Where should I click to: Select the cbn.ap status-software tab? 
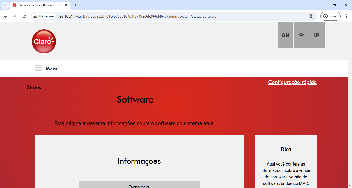click(39, 5)
